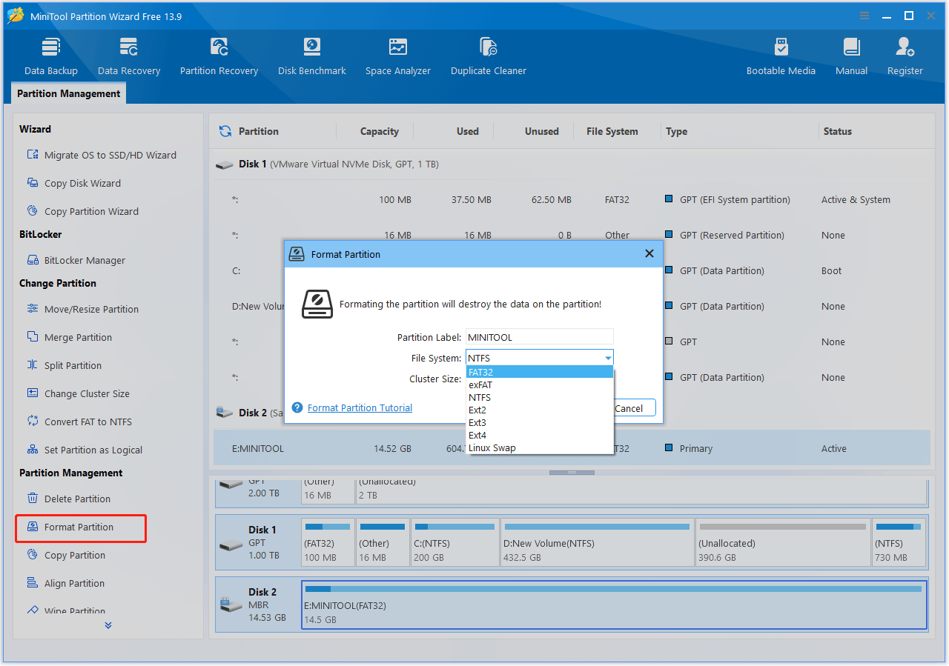Choose Set Partition as Logical
949x666 pixels.
coord(84,450)
